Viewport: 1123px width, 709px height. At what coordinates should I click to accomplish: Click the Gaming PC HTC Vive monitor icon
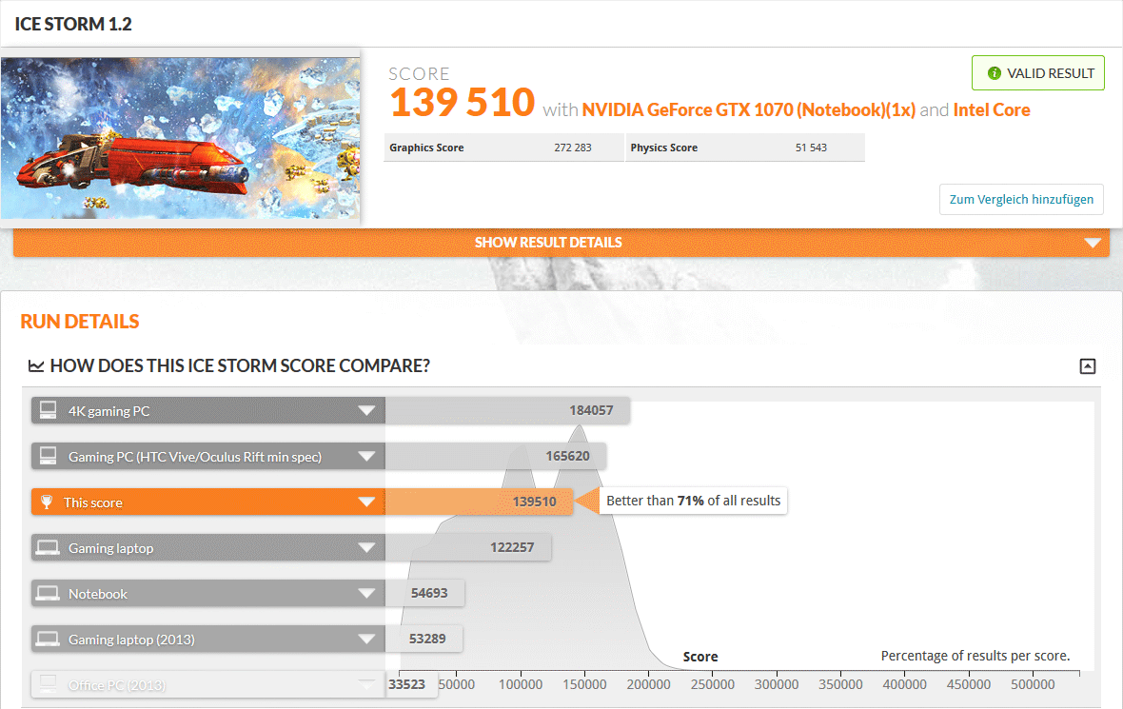(48, 457)
